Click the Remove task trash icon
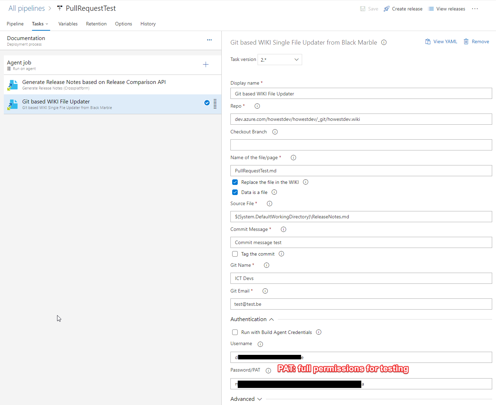The image size is (496, 405). pyautogui.click(x=466, y=41)
